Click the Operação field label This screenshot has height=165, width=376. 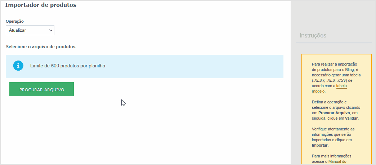click(15, 21)
